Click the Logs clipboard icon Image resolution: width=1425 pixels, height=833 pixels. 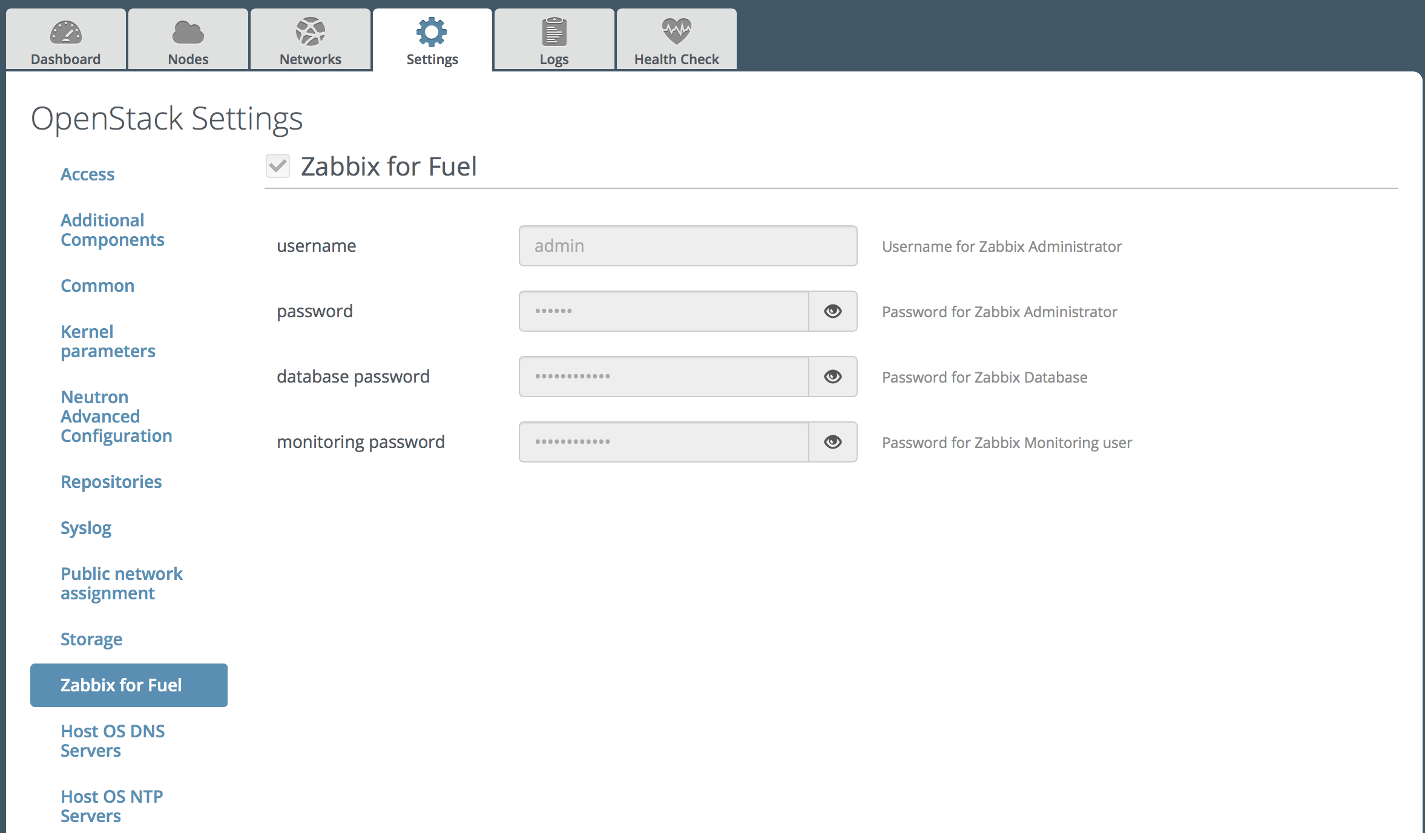tap(554, 32)
